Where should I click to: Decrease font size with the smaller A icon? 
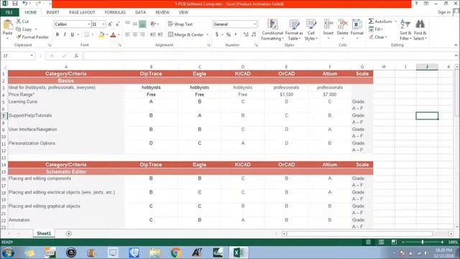click(x=117, y=24)
